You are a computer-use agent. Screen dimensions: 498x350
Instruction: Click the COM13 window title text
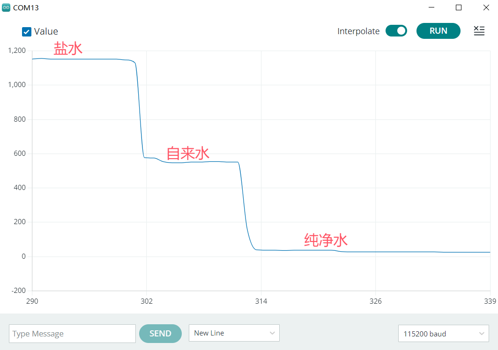click(26, 8)
